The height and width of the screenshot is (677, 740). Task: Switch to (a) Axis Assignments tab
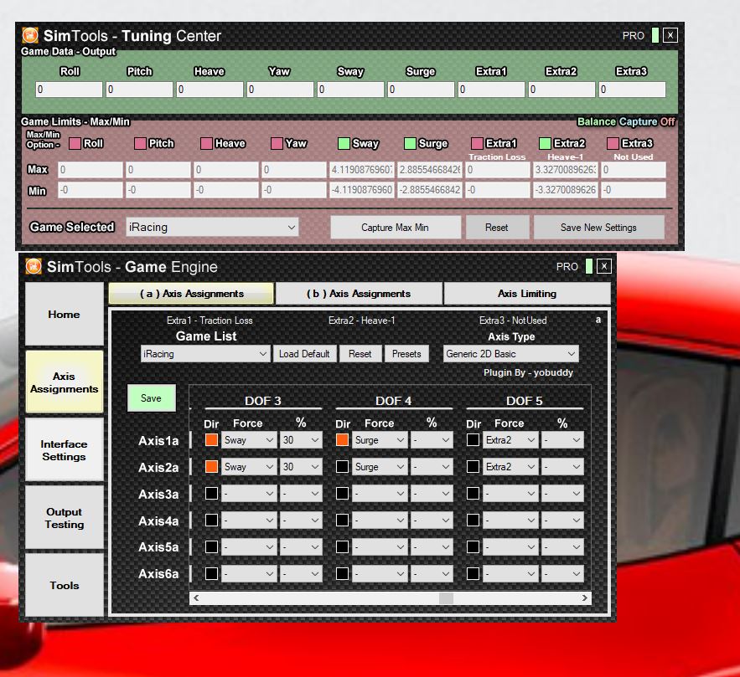(x=191, y=294)
